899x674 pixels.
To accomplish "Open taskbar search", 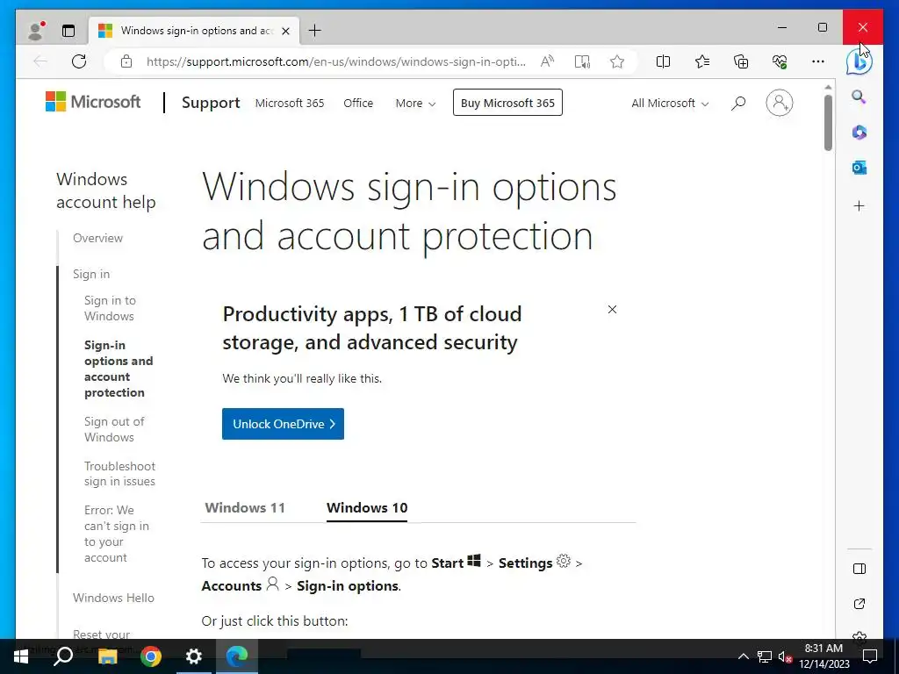I will [x=63, y=656].
